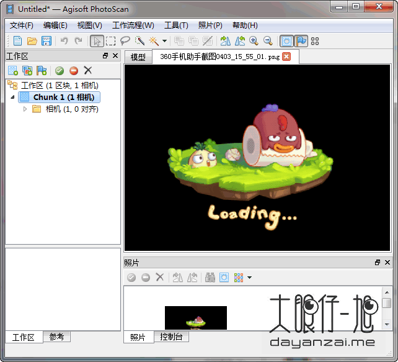The width and height of the screenshot is (398, 362).
Task: Select the photo thumbnail in photos panel
Action: 196,318
